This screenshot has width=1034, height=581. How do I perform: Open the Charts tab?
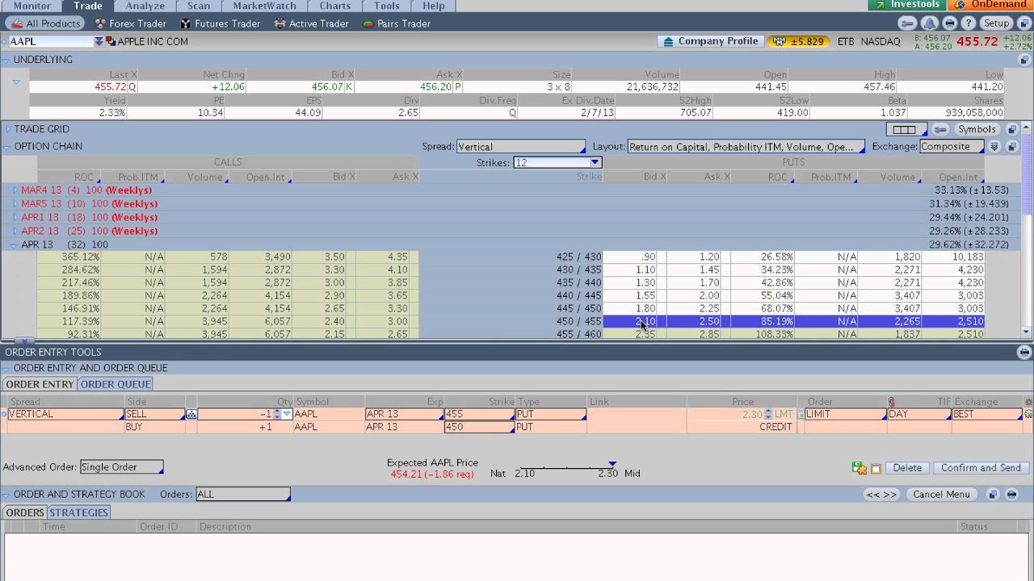coord(335,6)
